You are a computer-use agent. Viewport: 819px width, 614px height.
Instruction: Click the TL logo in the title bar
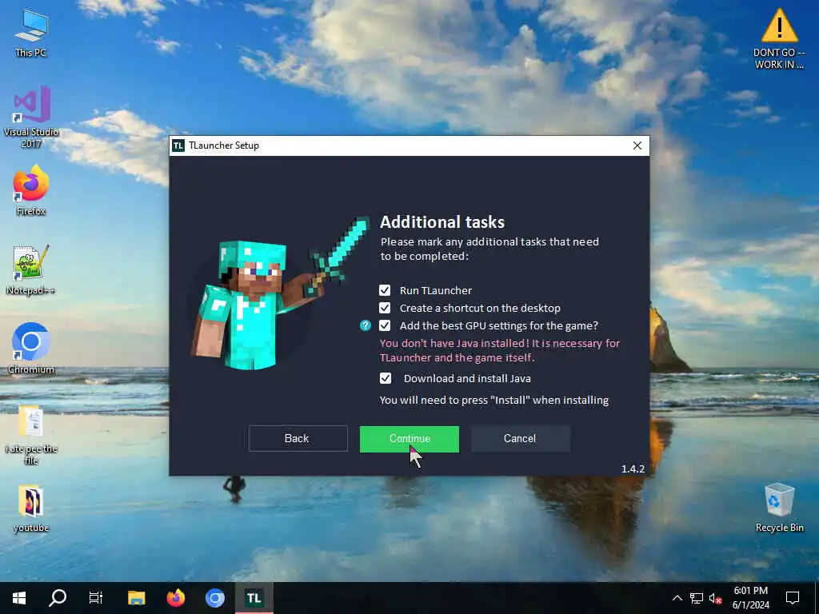coord(178,146)
